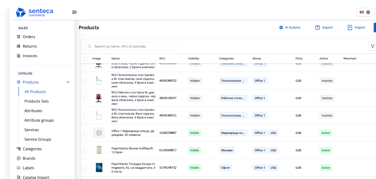The image size is (376, 179).
Task: Click the Brands icon in sidebar
Action: (19, 158)
